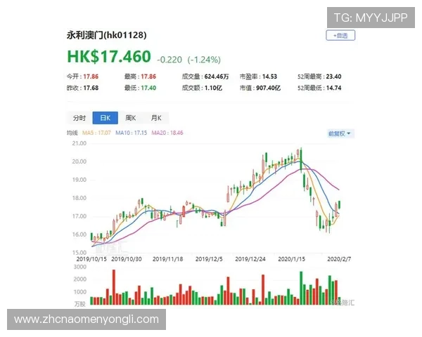Click the 2020/1/15 date axis label
The width and height of the screenshot is (422, 337).
pyautogui.click(x=291, y=259)
